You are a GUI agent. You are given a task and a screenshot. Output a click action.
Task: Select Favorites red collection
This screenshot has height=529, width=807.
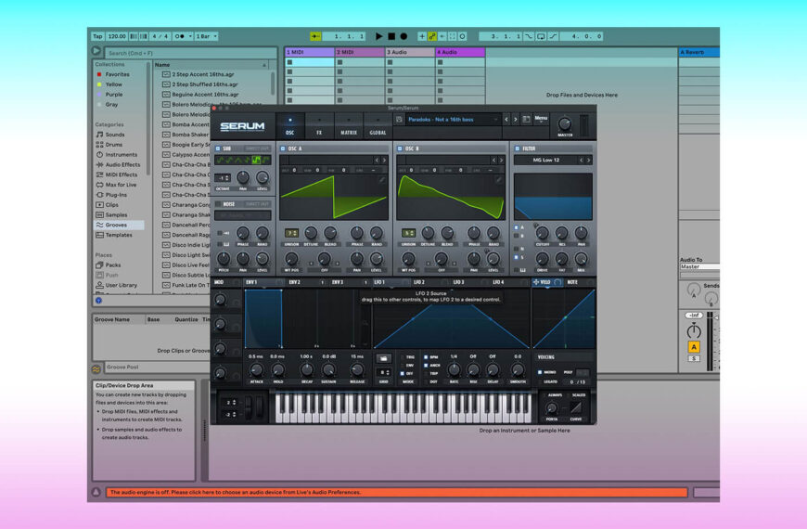coord(118,74)
